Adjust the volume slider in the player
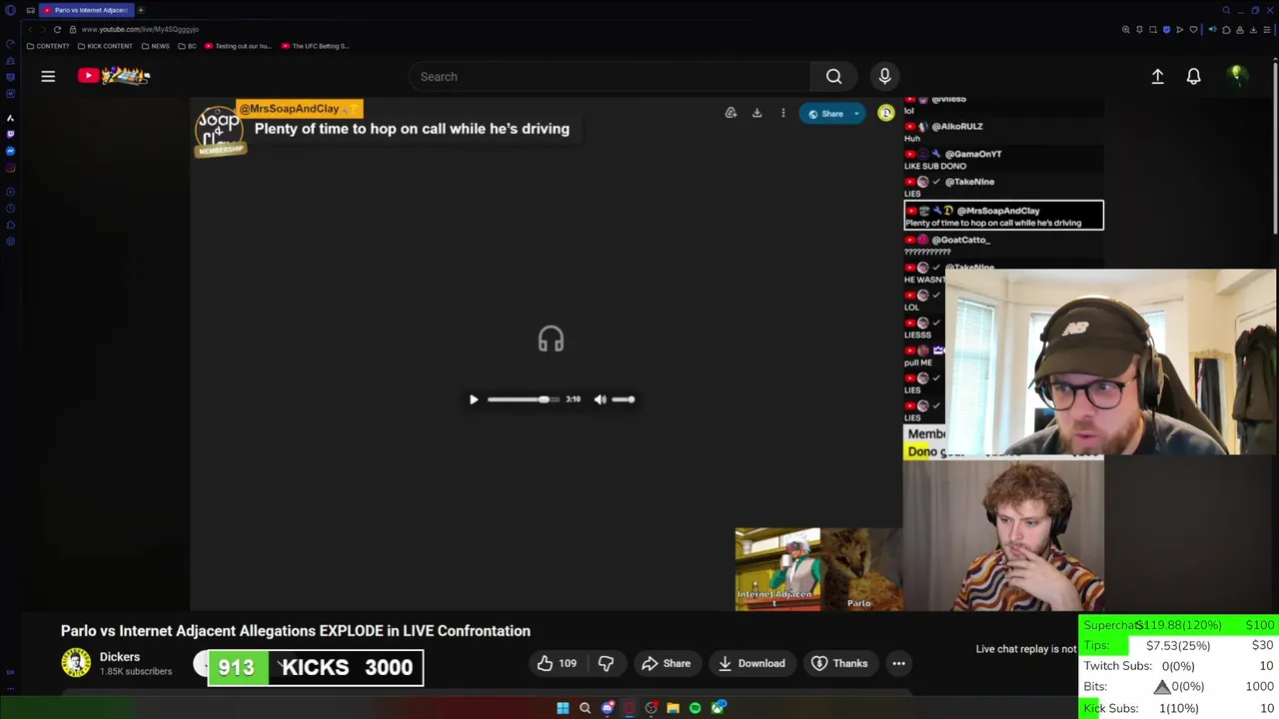 tap(623, 399)
